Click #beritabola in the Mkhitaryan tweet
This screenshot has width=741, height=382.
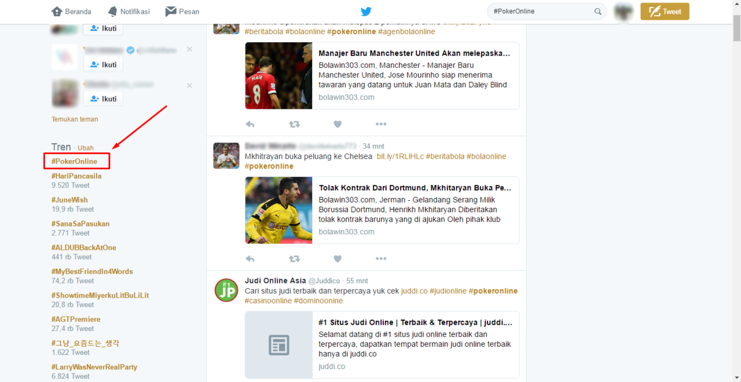pos(445,156)
